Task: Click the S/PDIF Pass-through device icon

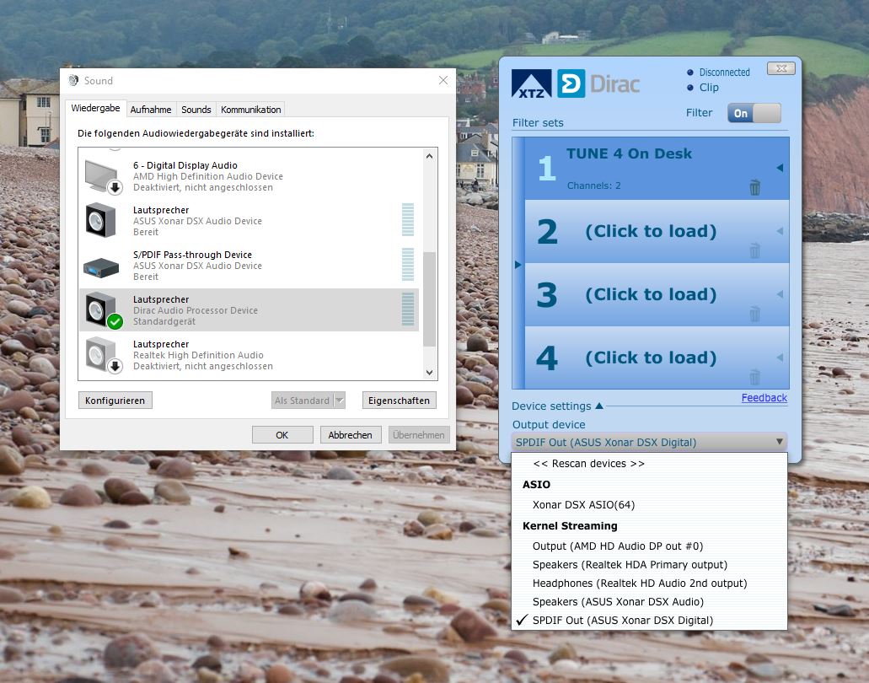Action: 101,268
